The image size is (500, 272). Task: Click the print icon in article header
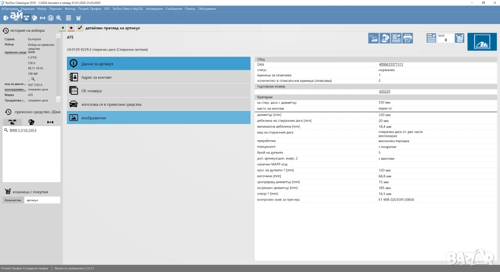click(x=407, y=38)
